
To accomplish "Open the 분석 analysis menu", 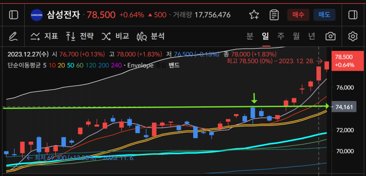I will tap(151, 36).
